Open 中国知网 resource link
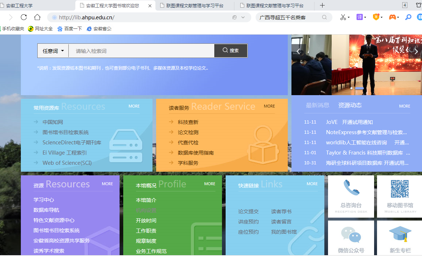 coord(53,122)
